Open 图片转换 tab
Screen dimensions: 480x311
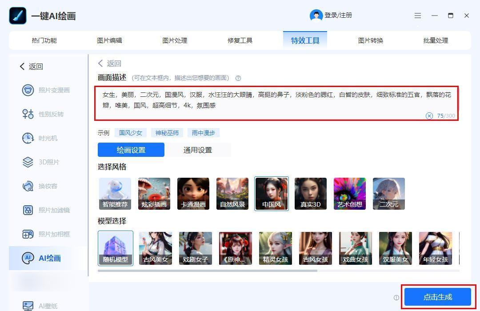(x=371, y=40)
